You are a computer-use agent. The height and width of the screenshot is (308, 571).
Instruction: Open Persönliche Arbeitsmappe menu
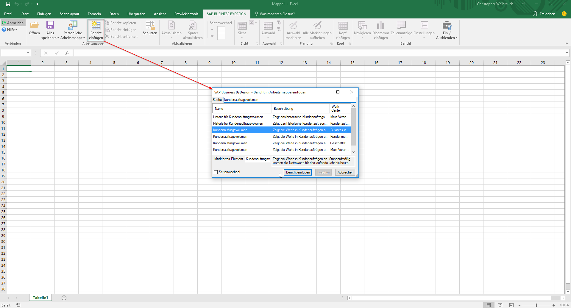(73, 30)
